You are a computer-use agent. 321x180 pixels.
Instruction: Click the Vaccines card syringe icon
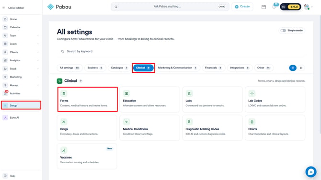click(64, 150)
